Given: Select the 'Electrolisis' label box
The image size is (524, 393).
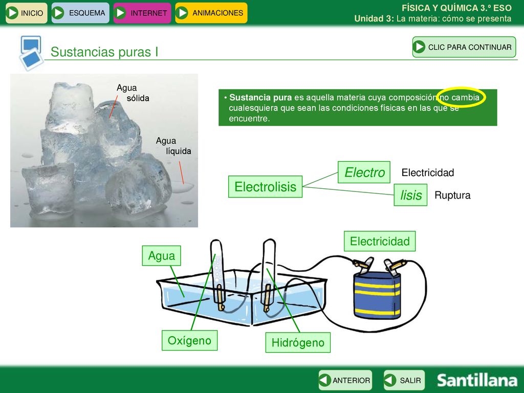Looking at the screenshot, I should click(266, 186).
